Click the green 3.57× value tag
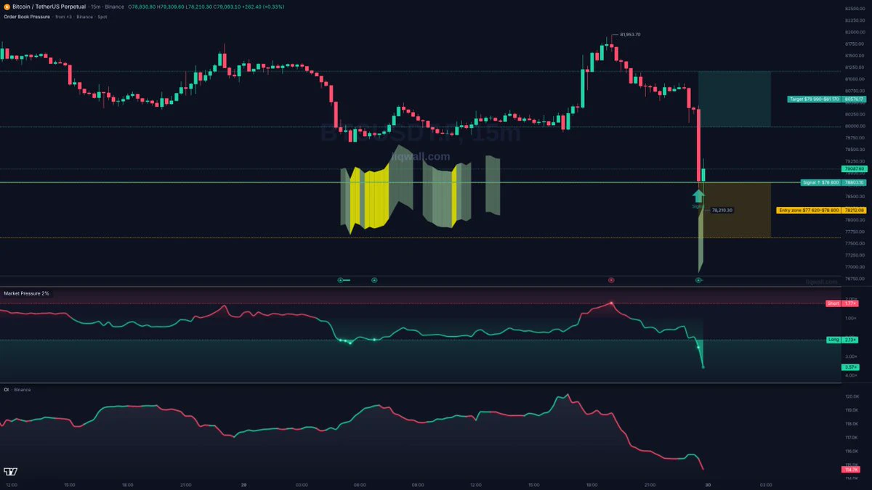 tap(851, 367)
